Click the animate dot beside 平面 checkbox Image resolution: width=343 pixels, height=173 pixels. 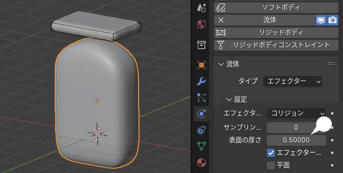pyautogui.click(x=332, y=165)
